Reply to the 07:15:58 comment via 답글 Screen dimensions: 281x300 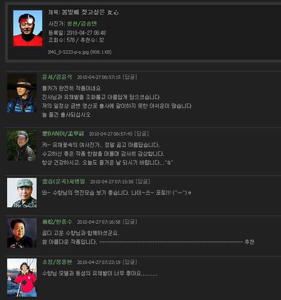pyautogui.click(x=143, y=182)
